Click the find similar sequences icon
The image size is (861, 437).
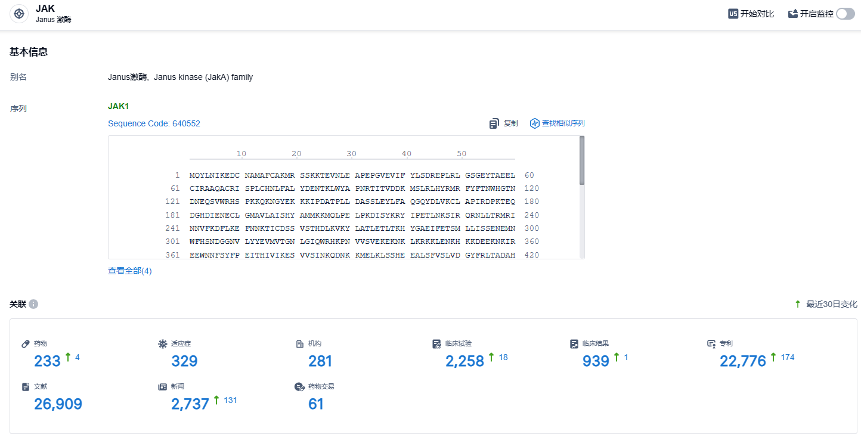pyautogui.click(x=534, y=123)
